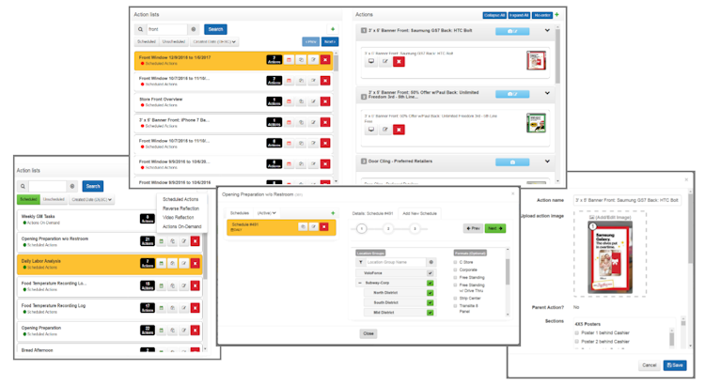Image resolution: width=705 pixels, height=385 pixels.
Task: Delete the Front Window 12/9/2016 action list
Action: point(325,60)
